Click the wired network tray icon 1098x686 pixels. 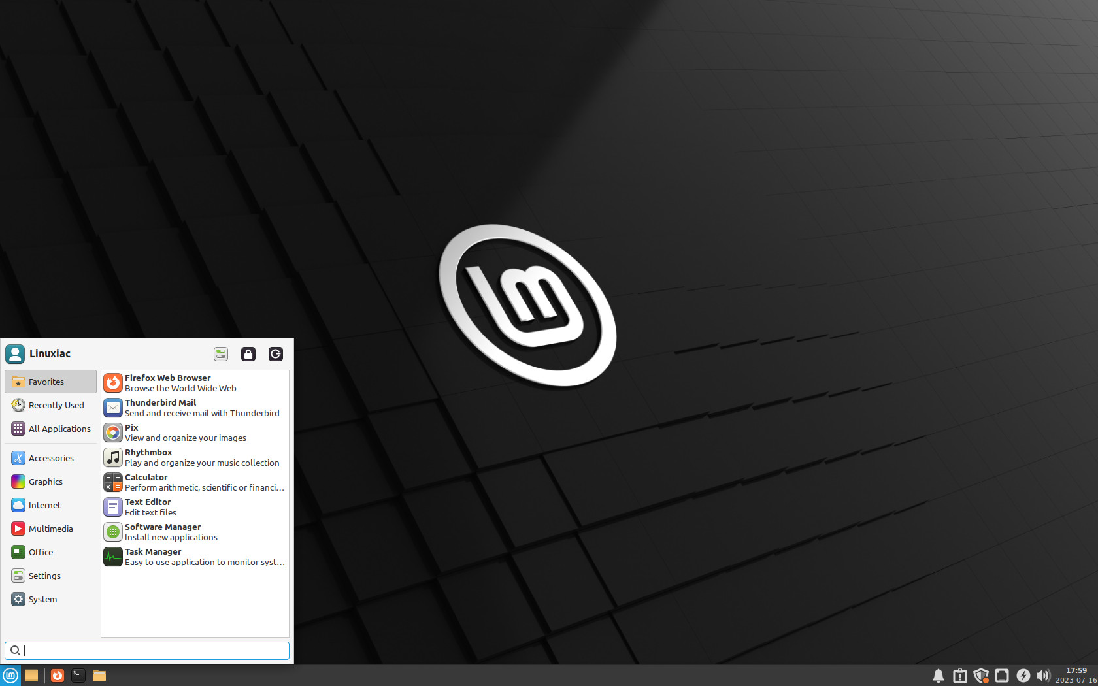click(x=1002, y=676)
